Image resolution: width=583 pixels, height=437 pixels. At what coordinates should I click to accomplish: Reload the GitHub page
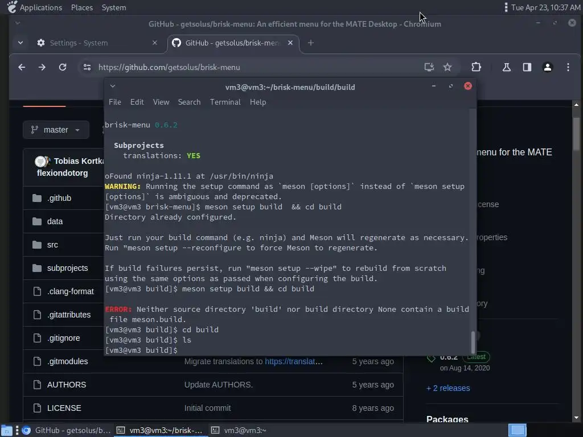click(63, 67)
